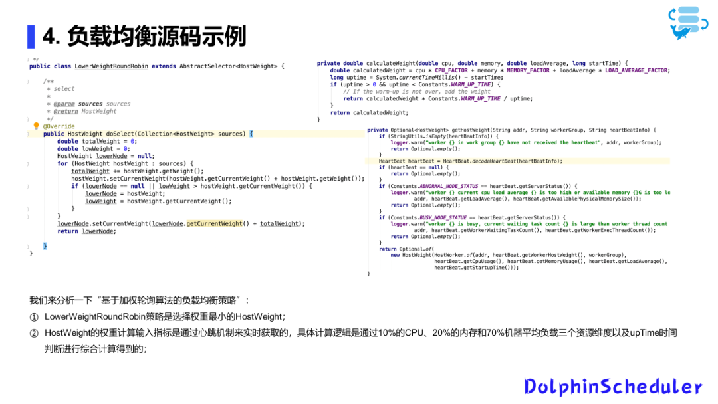Viewport: 718px width, 404px height.
Task: Click the doSelect method signature line
Action: tap(148, 134)
